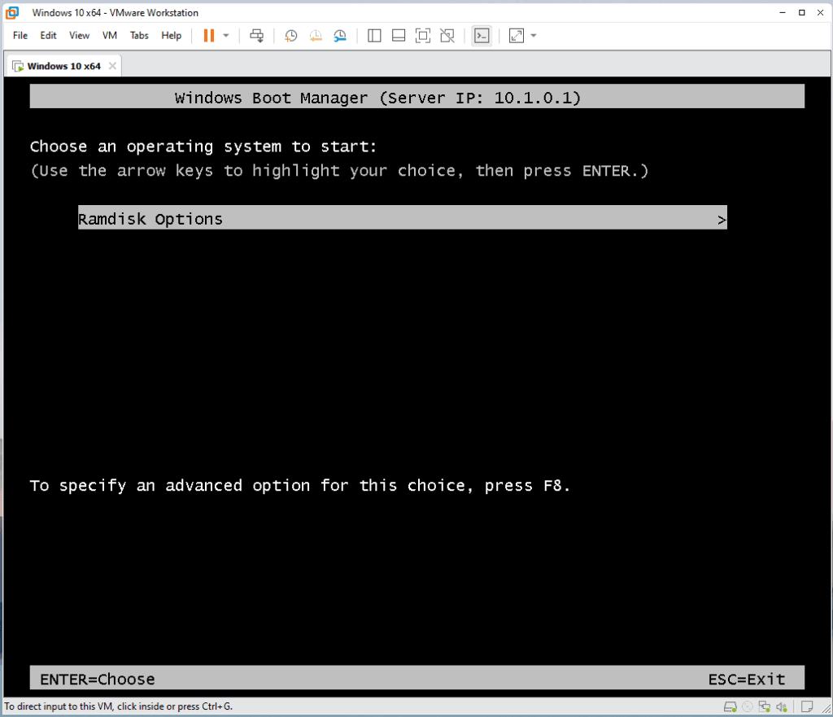The image size is (833, 717).
Task: Take a snapshot of this virtual machine
Action: (291, 36)
